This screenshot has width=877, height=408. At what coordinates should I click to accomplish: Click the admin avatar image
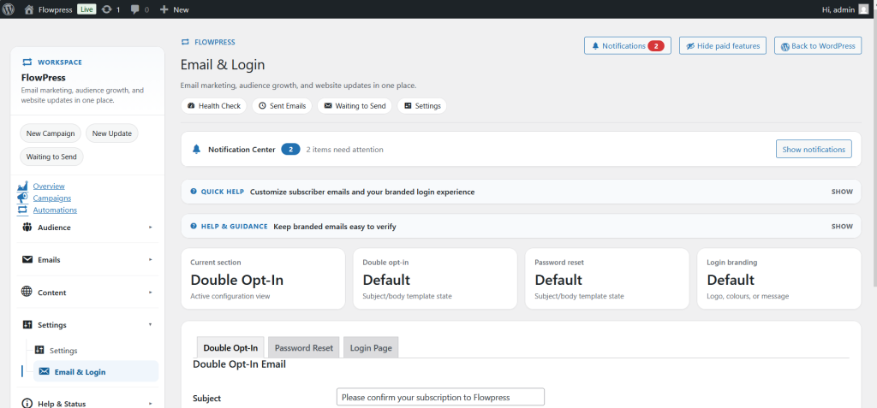(864, 9)
